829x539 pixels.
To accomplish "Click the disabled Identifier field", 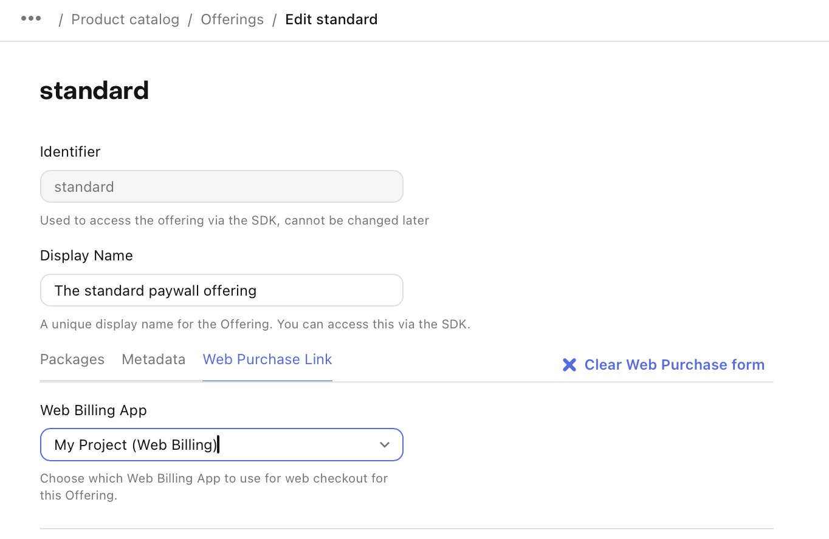I will tap(222, 186).
